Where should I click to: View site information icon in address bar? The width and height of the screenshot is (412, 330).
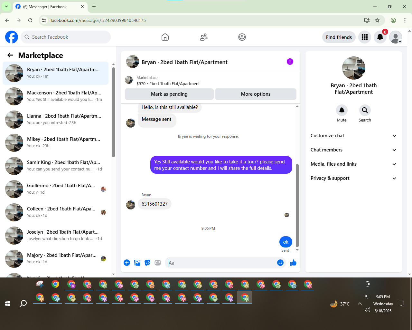(44, 20)
